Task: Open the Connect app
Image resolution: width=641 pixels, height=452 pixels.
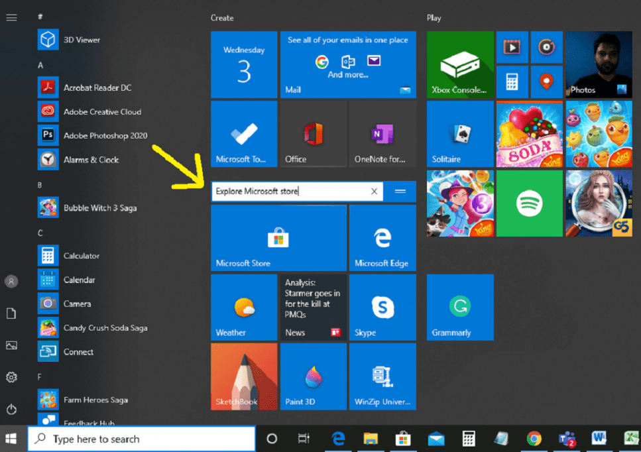Action: tap(66, 351)
